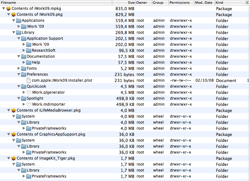Click the System folder icon under ImageKit_Tiger.pkg
The height and width of the screenshot is (181, 250).
[19, 164]
